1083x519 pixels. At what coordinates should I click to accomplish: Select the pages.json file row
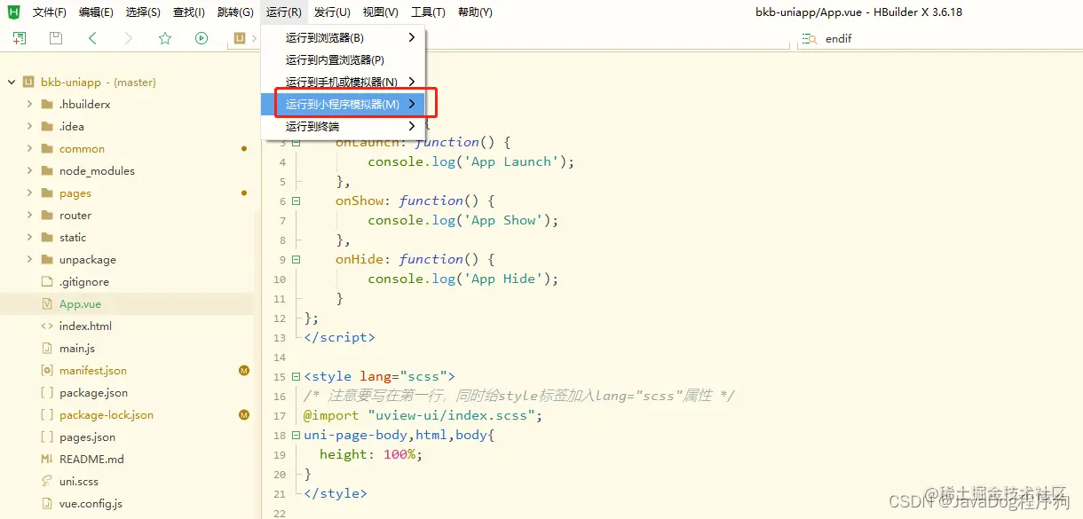pos(127,436)
